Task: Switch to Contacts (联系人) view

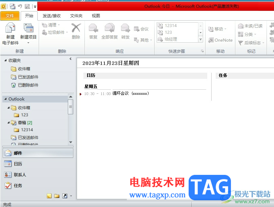Action: click(38, 175)
